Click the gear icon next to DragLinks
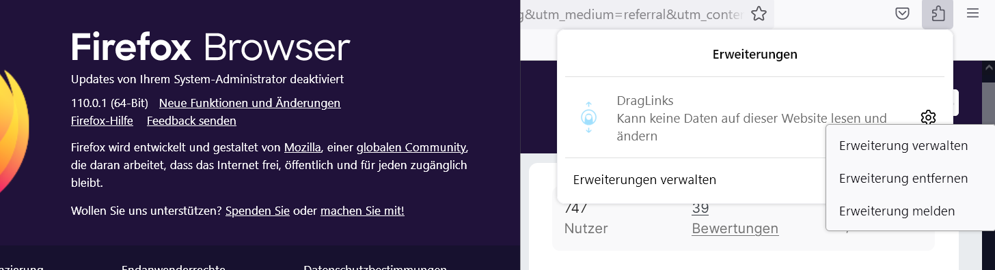This screenshot has width=995, height=270. point(928,118)
